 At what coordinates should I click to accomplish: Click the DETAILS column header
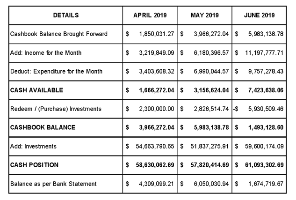coord(66,15)
